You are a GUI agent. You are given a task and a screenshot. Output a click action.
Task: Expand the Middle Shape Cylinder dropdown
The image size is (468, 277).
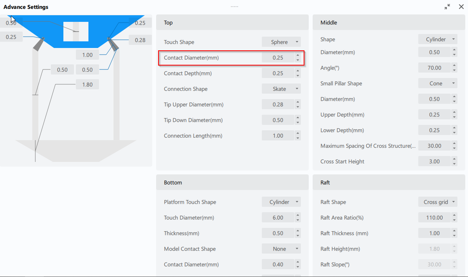pyautogui.click(x=438, y=39)
